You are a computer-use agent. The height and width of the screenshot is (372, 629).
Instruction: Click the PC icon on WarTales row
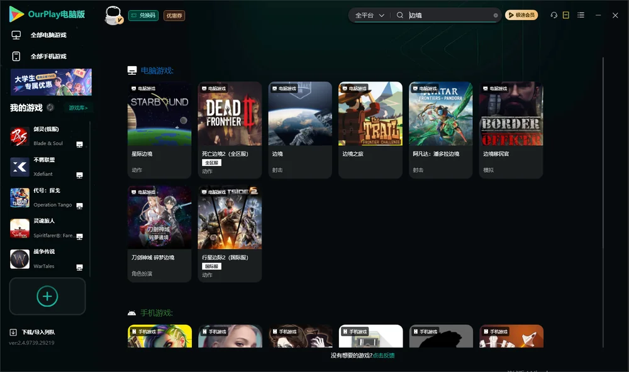(x=79, y=268)
